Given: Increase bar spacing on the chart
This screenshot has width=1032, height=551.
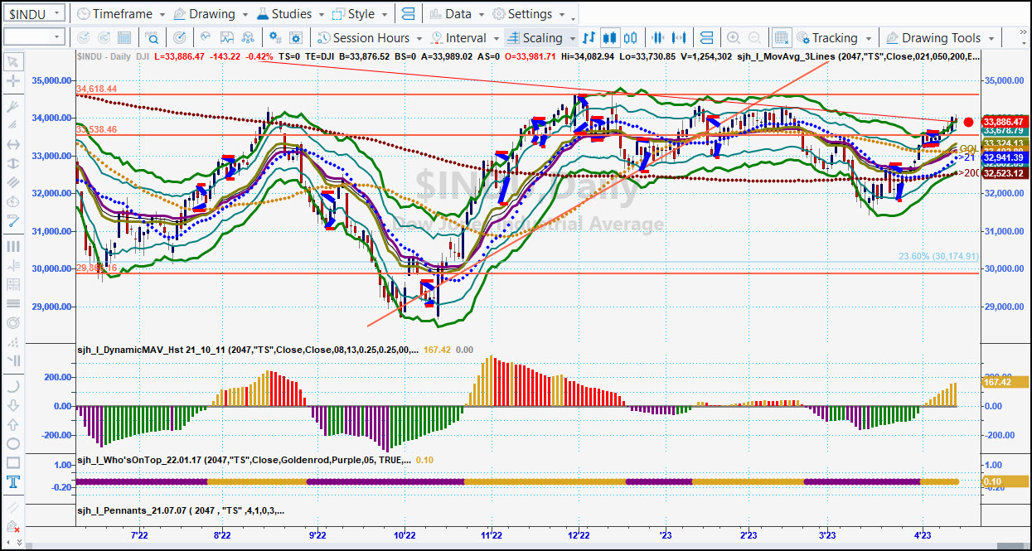Looking at the screenshot, I should [680, 37].
